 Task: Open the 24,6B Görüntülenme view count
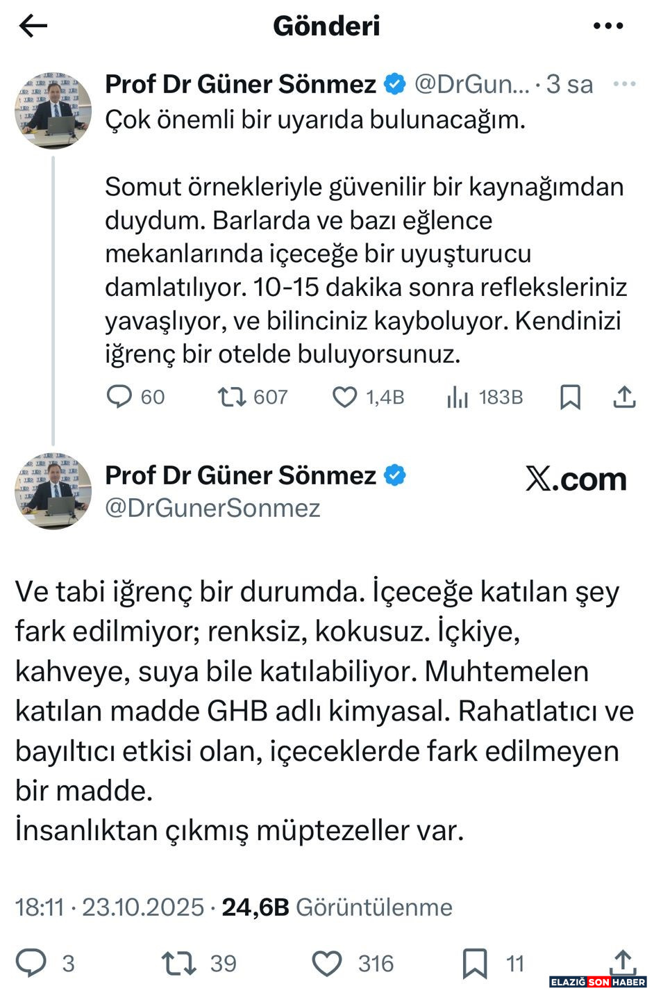337,907
